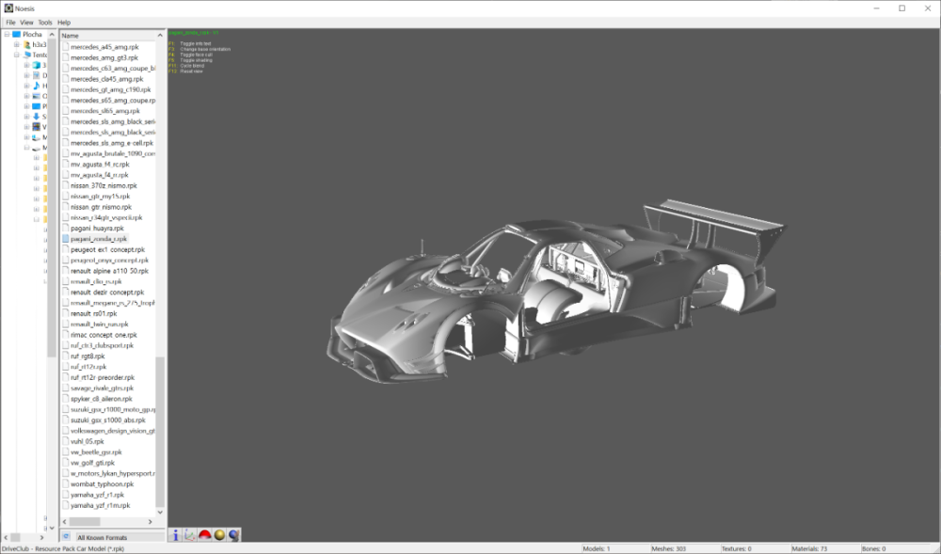
Task: Expand the Videos folder tree node
Action: (26, 127)
